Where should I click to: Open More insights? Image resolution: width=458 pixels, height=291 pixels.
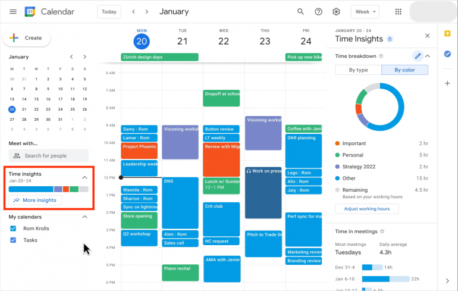(x=35, y=200)
